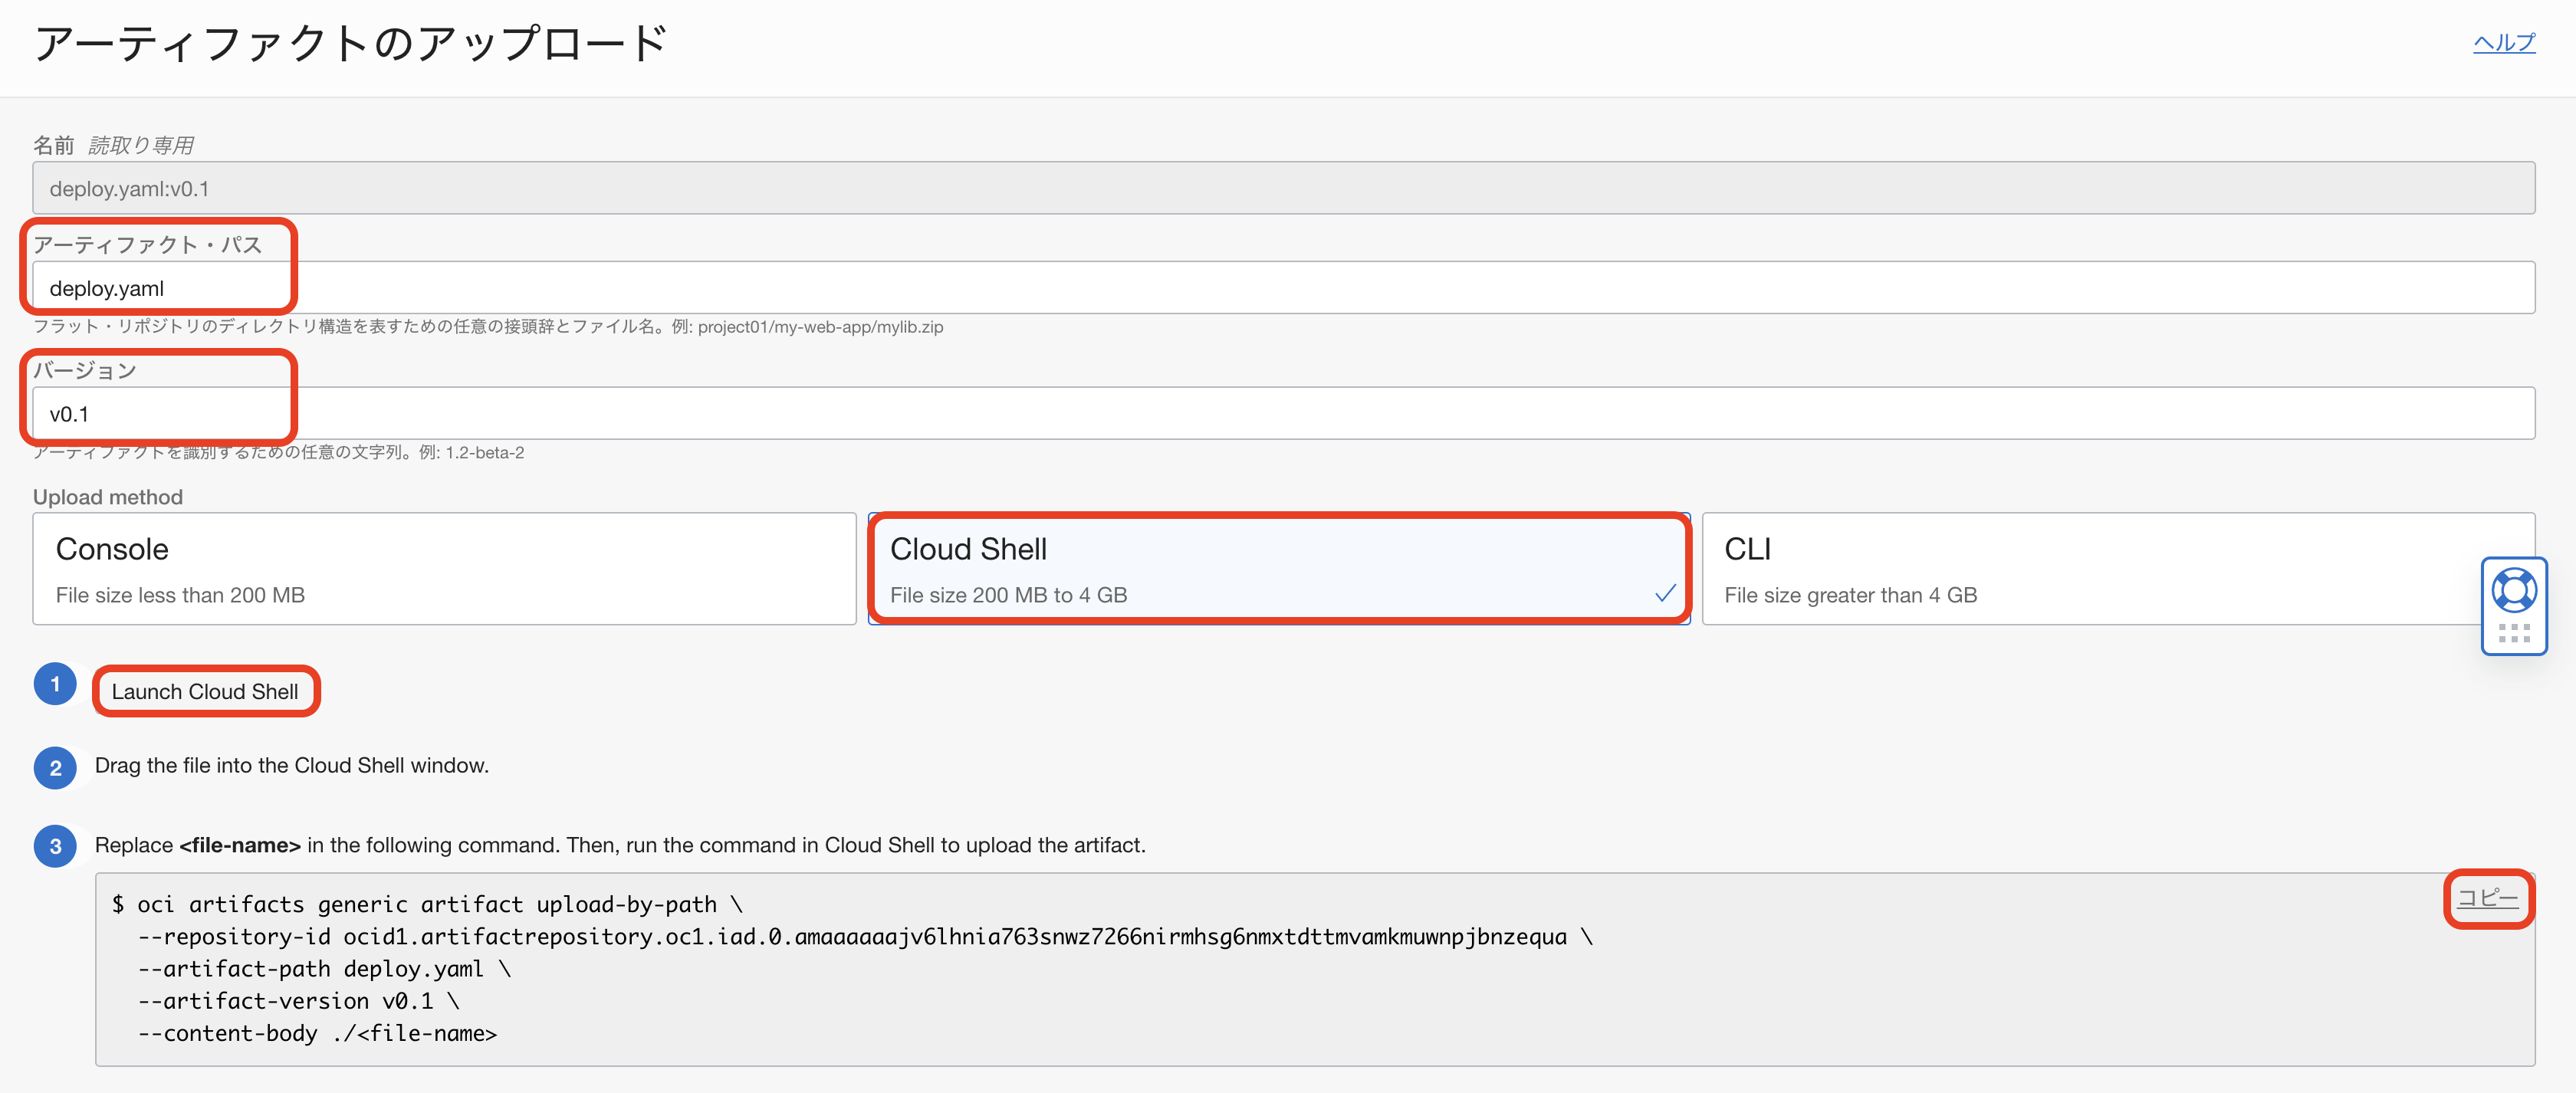This screenshot has width=2576, height=1093.
Task: Click the step 1 numbered circle
Action: coord(55,685)
